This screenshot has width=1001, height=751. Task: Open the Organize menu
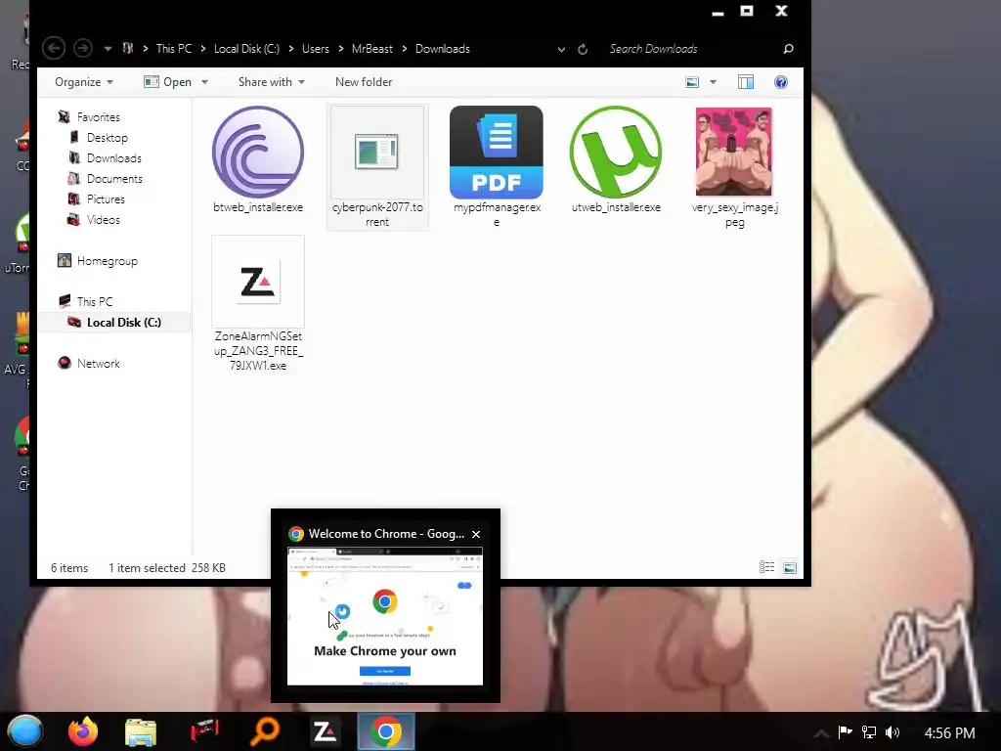tap(84, 82)
